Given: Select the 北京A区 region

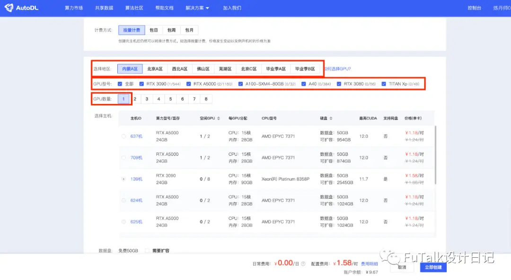Looking at the screenshot, I should pos(155,69).
